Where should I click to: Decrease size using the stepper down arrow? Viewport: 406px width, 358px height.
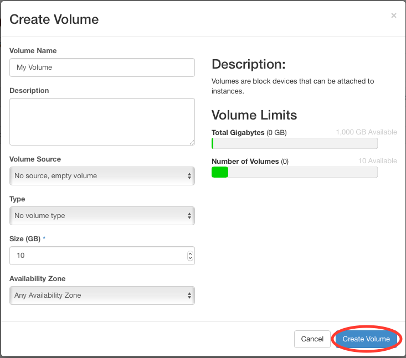coord(190,258)
